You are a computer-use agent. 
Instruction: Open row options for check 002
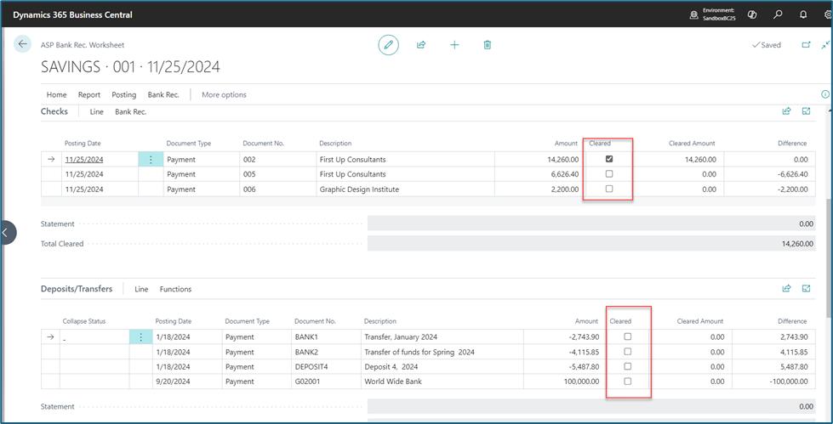(151, 159)
